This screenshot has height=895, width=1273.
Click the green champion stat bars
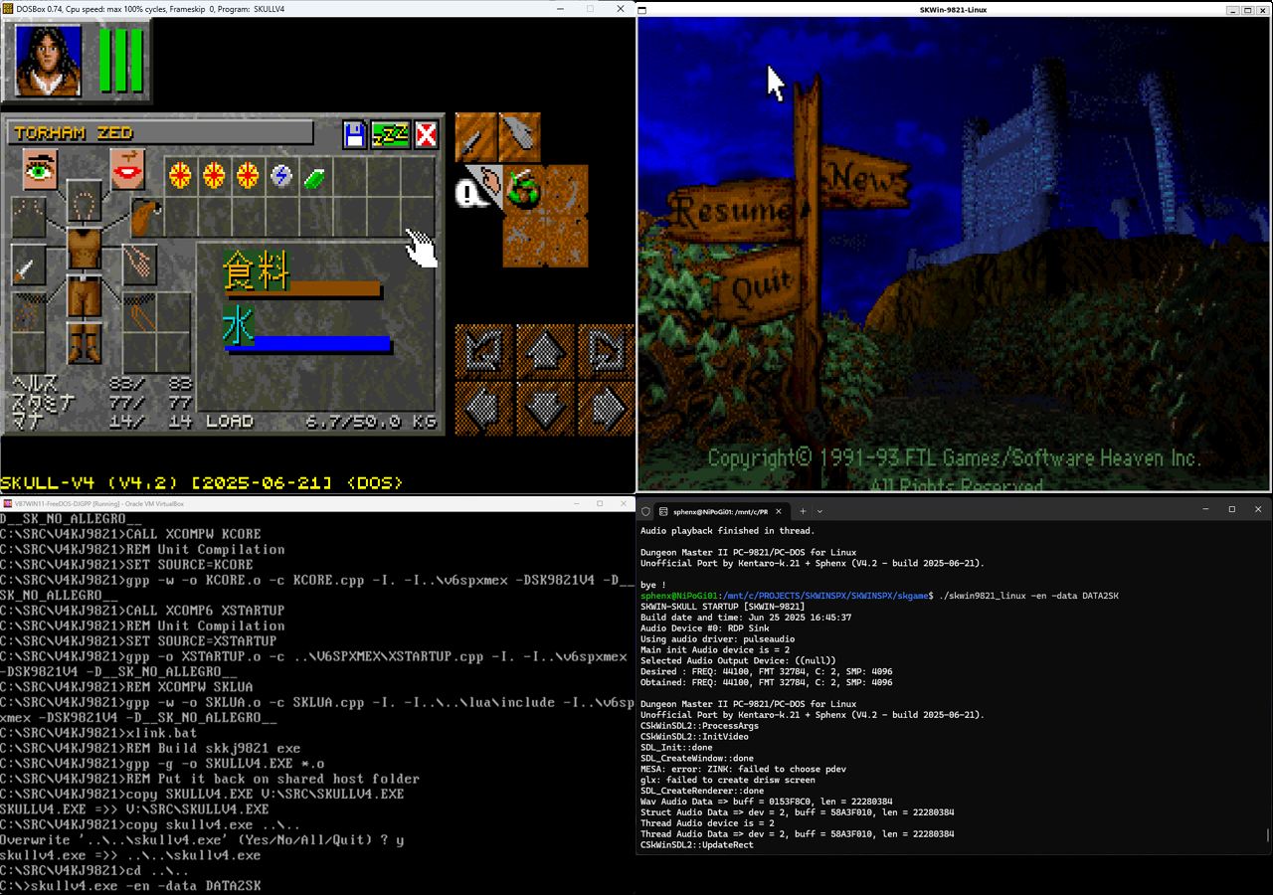click(121, 60)
